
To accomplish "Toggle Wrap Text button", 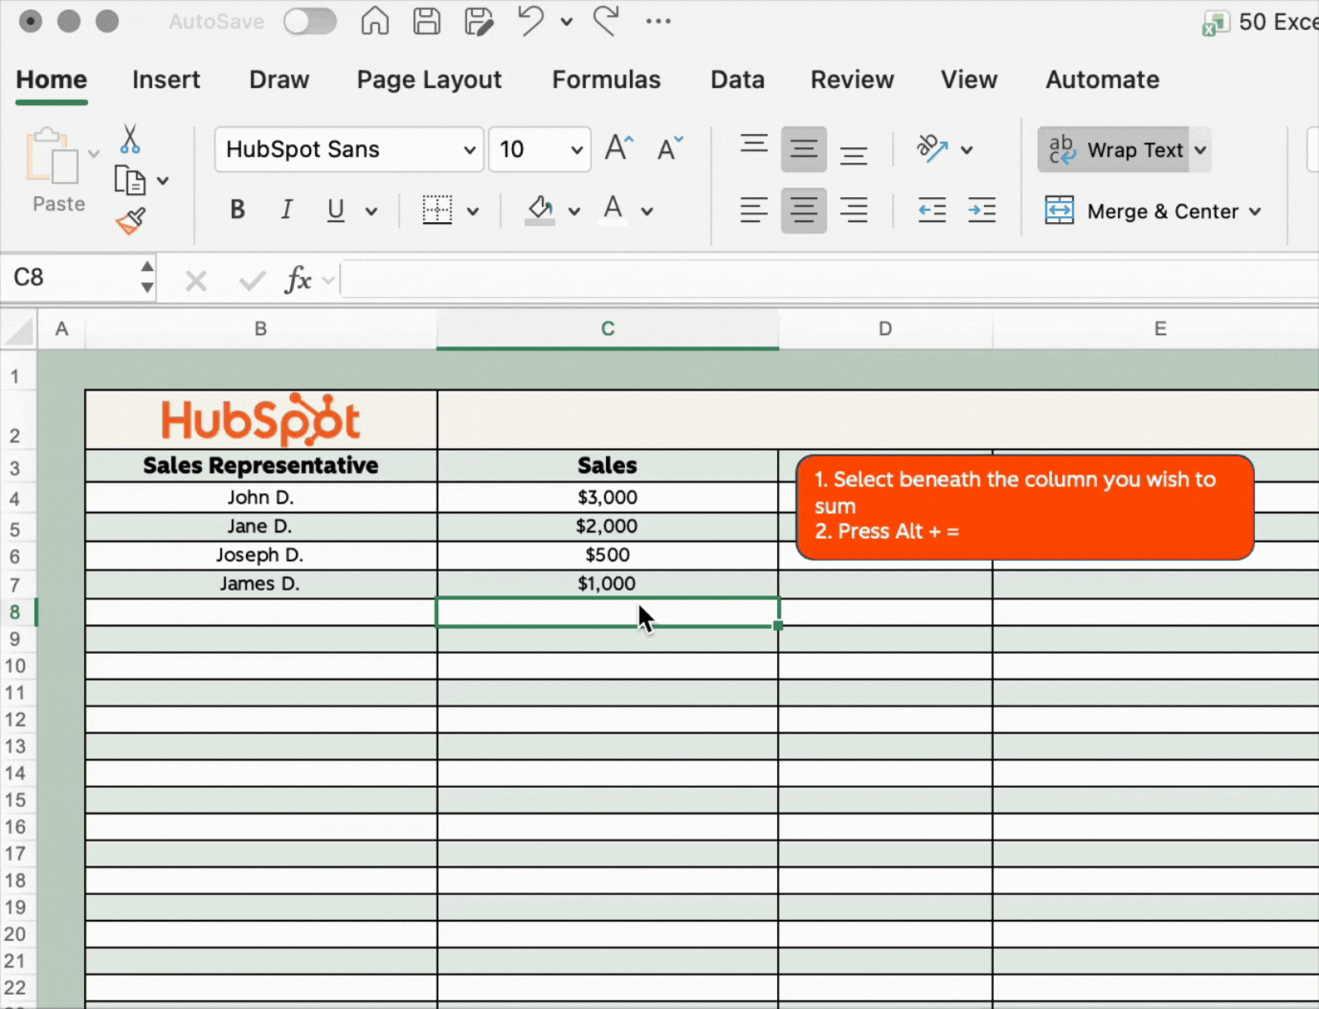I will [x=1115, y=150].
